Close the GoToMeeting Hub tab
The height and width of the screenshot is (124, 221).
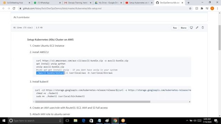[x=29, y=3]
